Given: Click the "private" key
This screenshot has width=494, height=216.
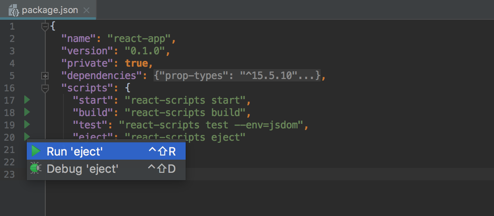Looking at the screenshot, I should (87, 64).
